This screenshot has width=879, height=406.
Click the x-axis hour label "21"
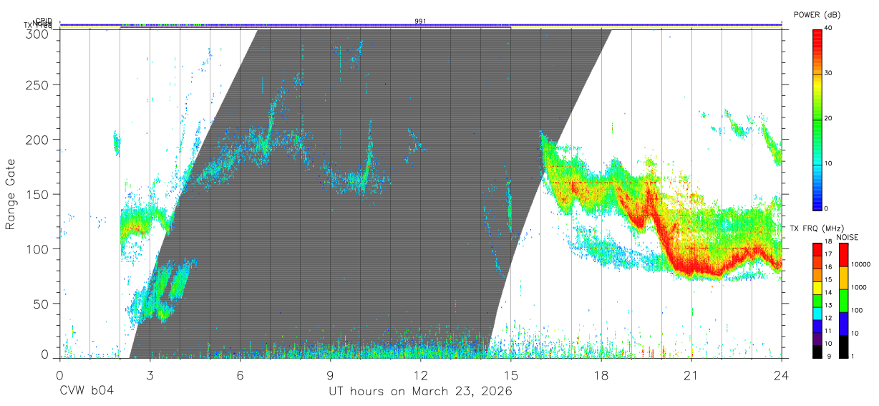691,374
